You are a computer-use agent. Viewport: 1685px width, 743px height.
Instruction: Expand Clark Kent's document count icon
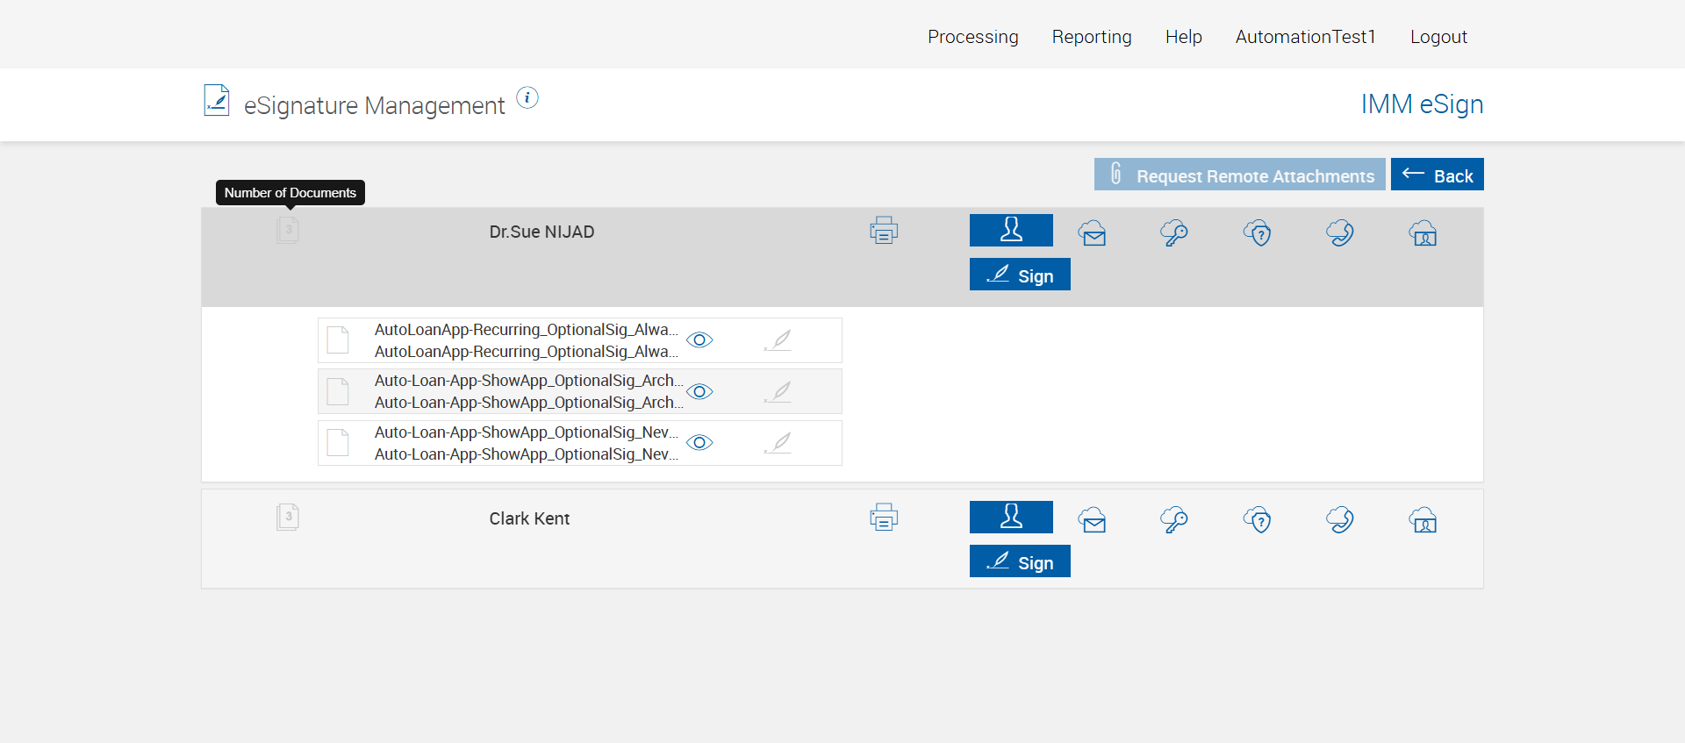(288, 517)
